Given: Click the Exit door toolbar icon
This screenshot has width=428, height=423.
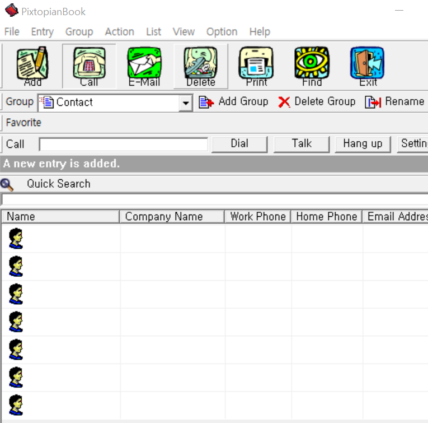Looking at the screenshot, I should pos(368,67).
